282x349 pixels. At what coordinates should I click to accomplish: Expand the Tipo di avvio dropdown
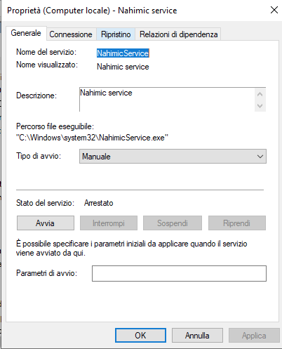tap(173, 157)
